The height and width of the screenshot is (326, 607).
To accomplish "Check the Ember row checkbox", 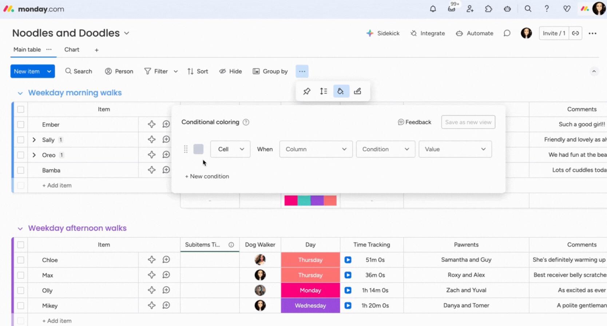I will click(x=21, y=124).
